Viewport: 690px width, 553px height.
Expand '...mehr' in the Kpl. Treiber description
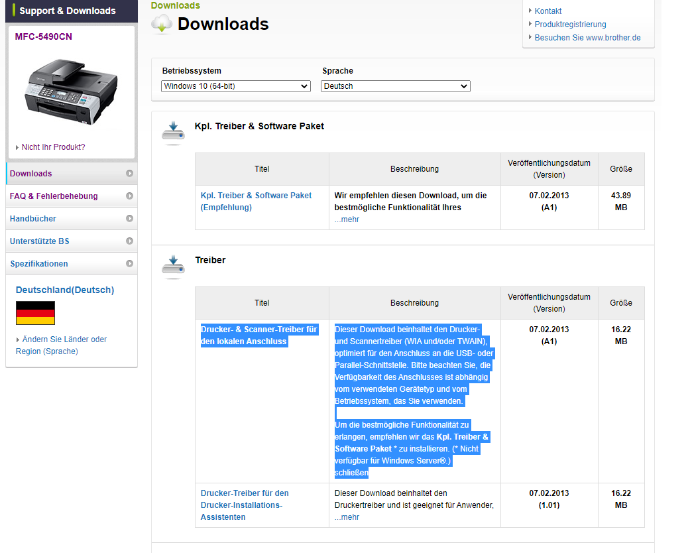coord(347,219)
